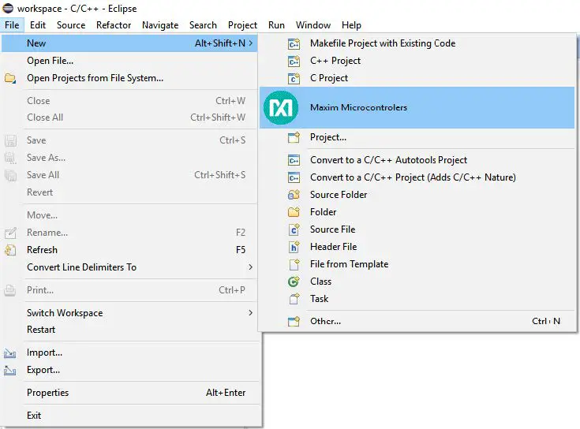Open the Window menu
This screenshot has height=429, width=580.
(313, 25)
